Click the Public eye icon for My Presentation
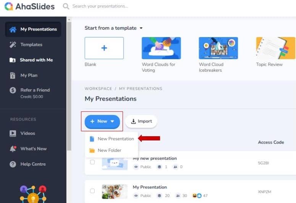Viewport: 296px width, 203px height. click(136, 196)
